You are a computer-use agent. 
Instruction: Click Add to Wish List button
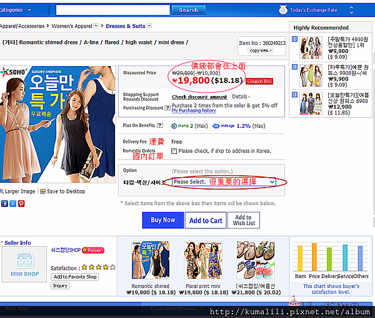[x=244, y=220]
